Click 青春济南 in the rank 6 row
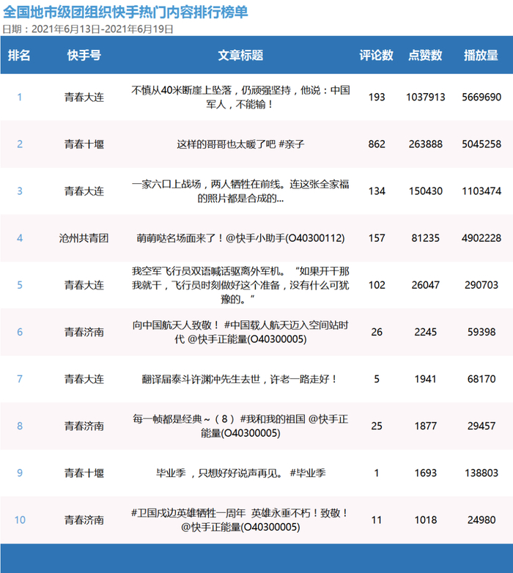The height and width of the screenshot is (573, 513). [x=84, y=332]
